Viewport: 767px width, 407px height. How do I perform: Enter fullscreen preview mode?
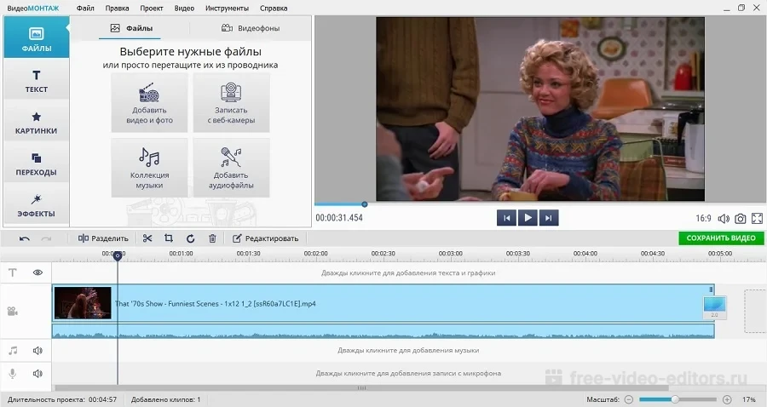click(x=757, y=219)
